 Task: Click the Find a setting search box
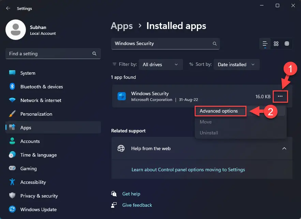point(53,54)
